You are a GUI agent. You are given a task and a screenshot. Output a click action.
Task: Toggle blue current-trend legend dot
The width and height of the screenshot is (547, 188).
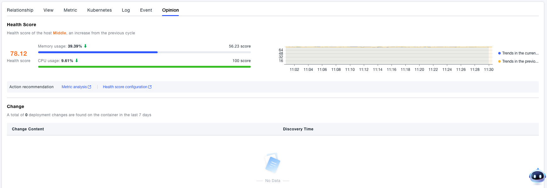pos(499,53)
